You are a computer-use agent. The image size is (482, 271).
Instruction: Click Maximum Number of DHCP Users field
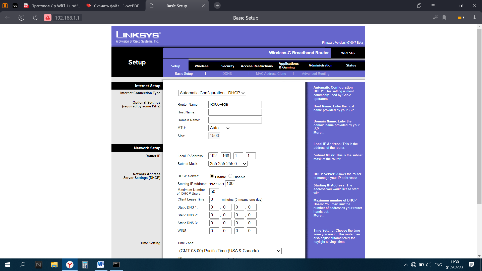tap(214, 192)
